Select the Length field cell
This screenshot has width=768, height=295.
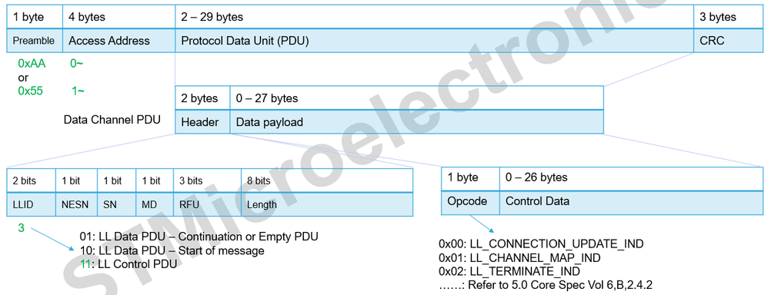pyautogui.click(x=327, y=204)
